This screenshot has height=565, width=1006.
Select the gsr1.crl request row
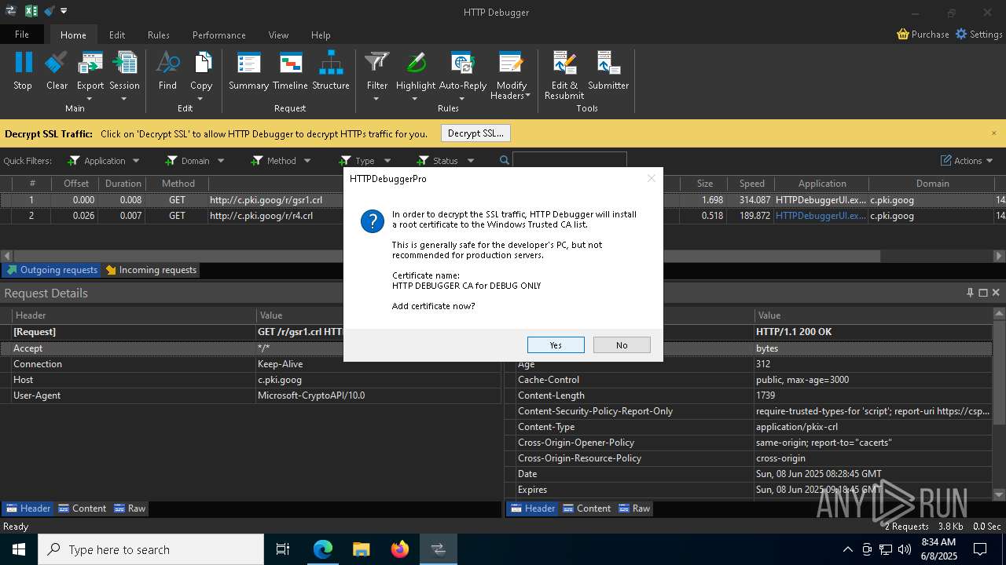(503, 200)
